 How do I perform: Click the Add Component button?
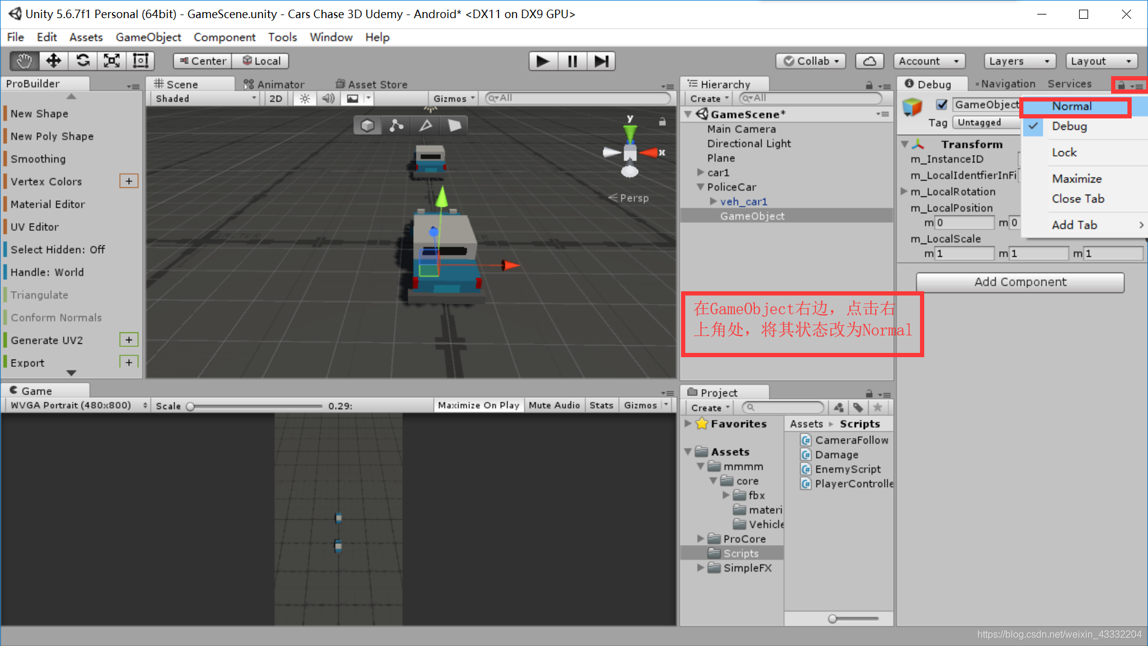pyautogui.click(x=1020, y=282)
